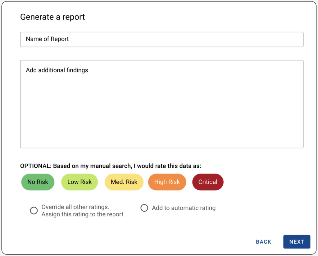
Task: Select the green No Risk rating
Action: click(38, 182)
